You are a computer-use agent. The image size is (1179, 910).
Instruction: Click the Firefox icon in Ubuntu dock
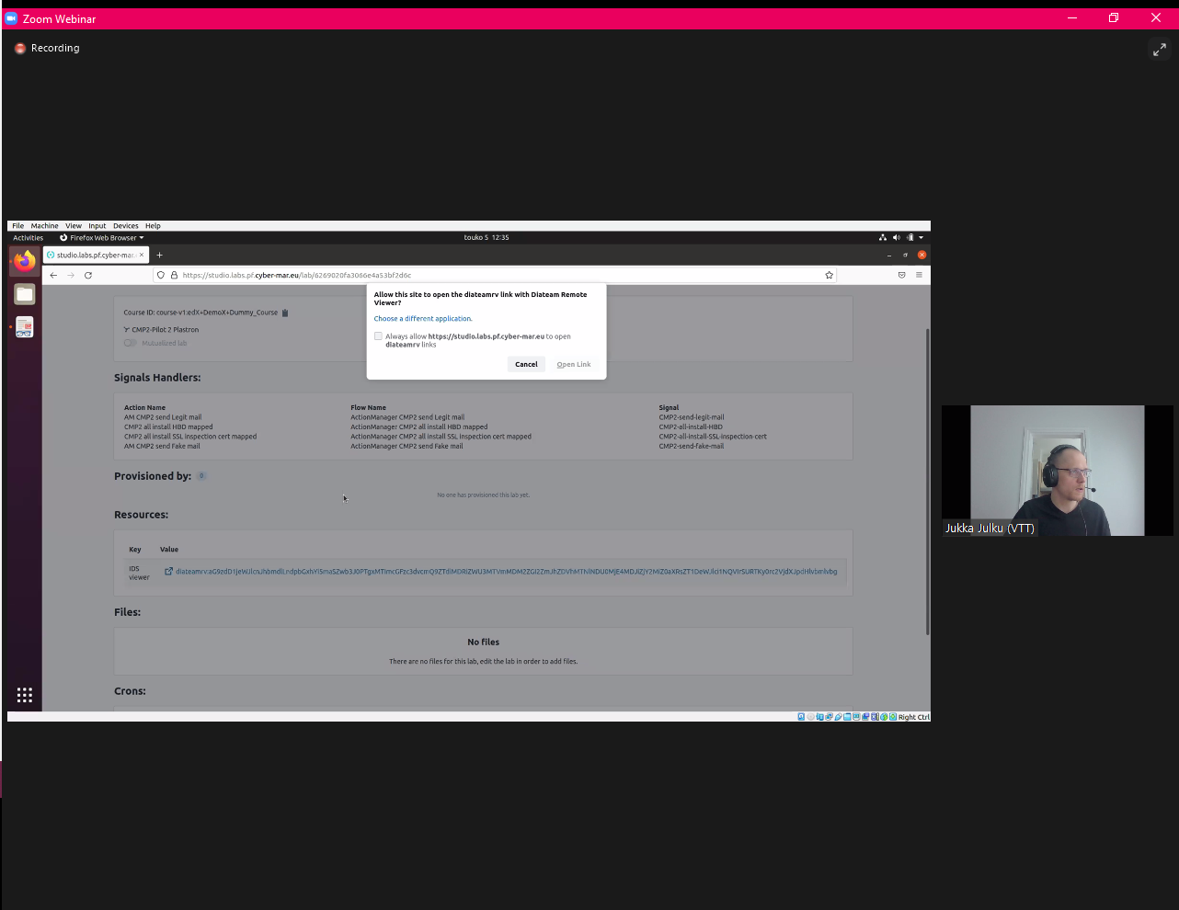pos(25,261)
